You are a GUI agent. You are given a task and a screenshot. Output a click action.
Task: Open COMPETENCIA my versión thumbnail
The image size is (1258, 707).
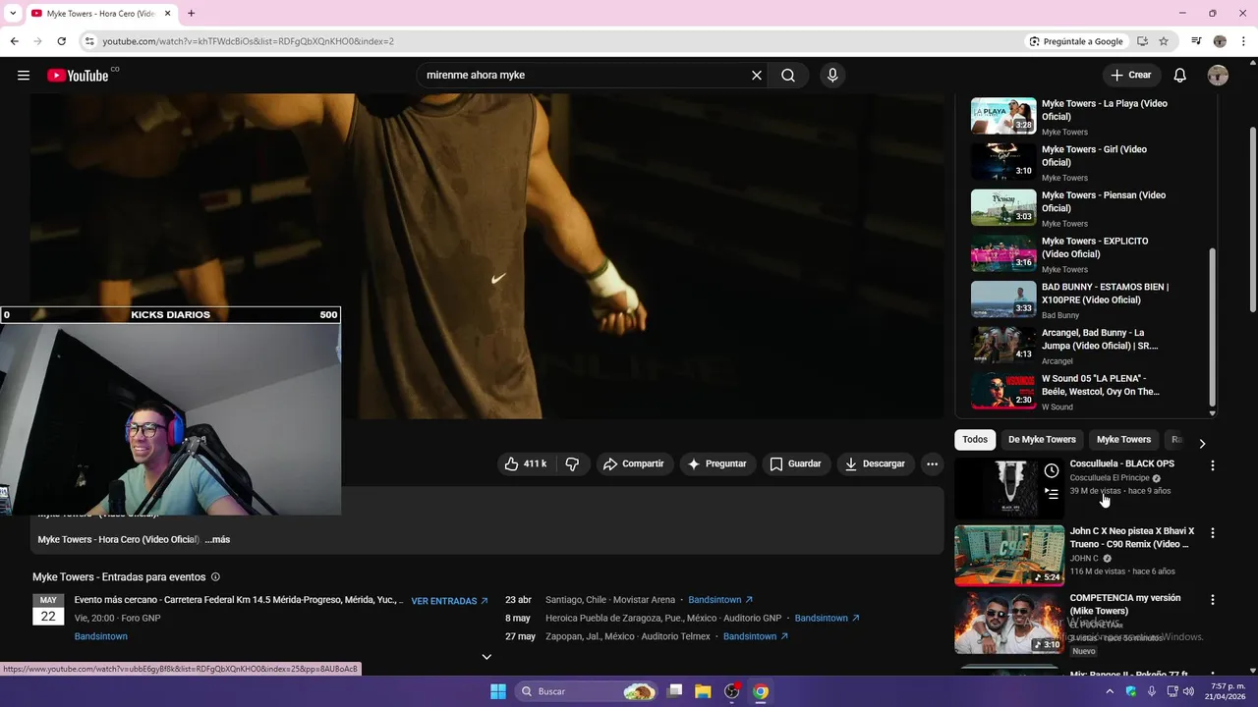pyautogui.click(x=1009, y=623)
